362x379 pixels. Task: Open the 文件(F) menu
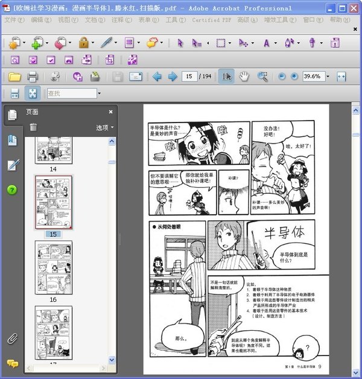pyautogui.click(x=14, y=20)
